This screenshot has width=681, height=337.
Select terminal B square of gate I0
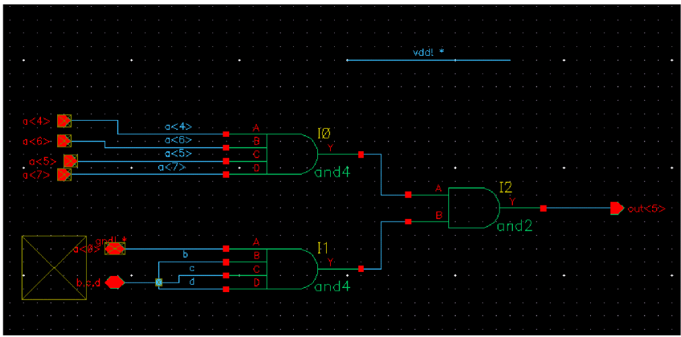pos(226,148)
